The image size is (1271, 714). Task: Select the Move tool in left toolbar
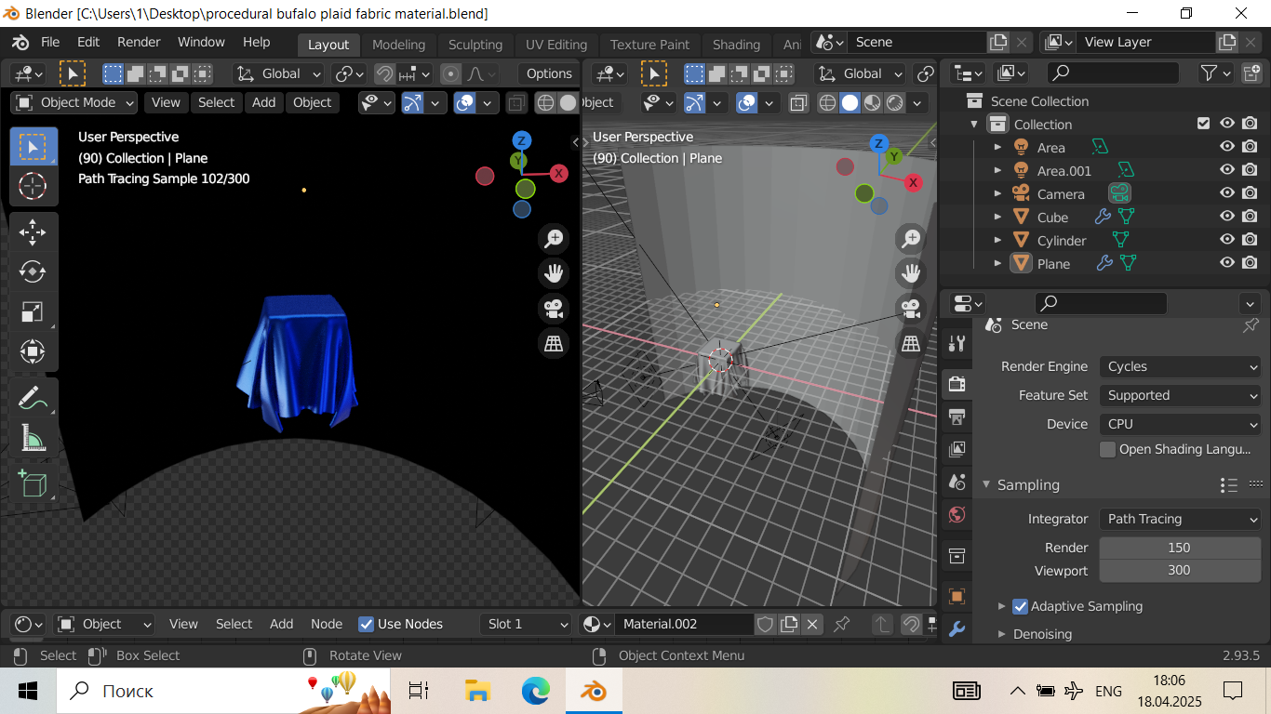click(33, 231)
